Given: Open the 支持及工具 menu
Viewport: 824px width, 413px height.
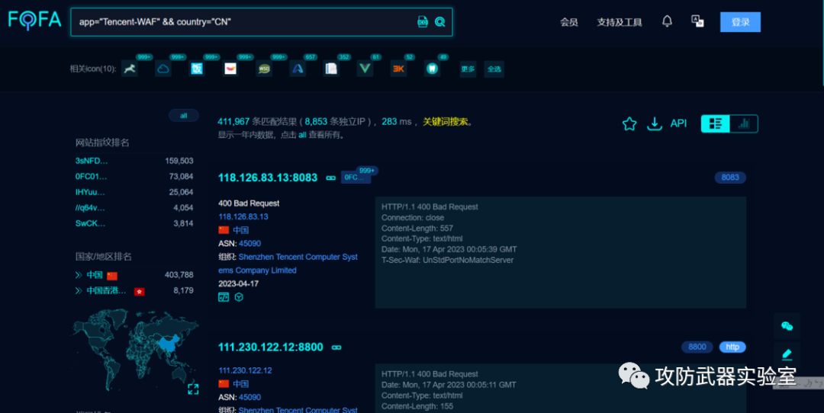Looking at the screenshot, I should pyautogui.click(x=619, y=22).
